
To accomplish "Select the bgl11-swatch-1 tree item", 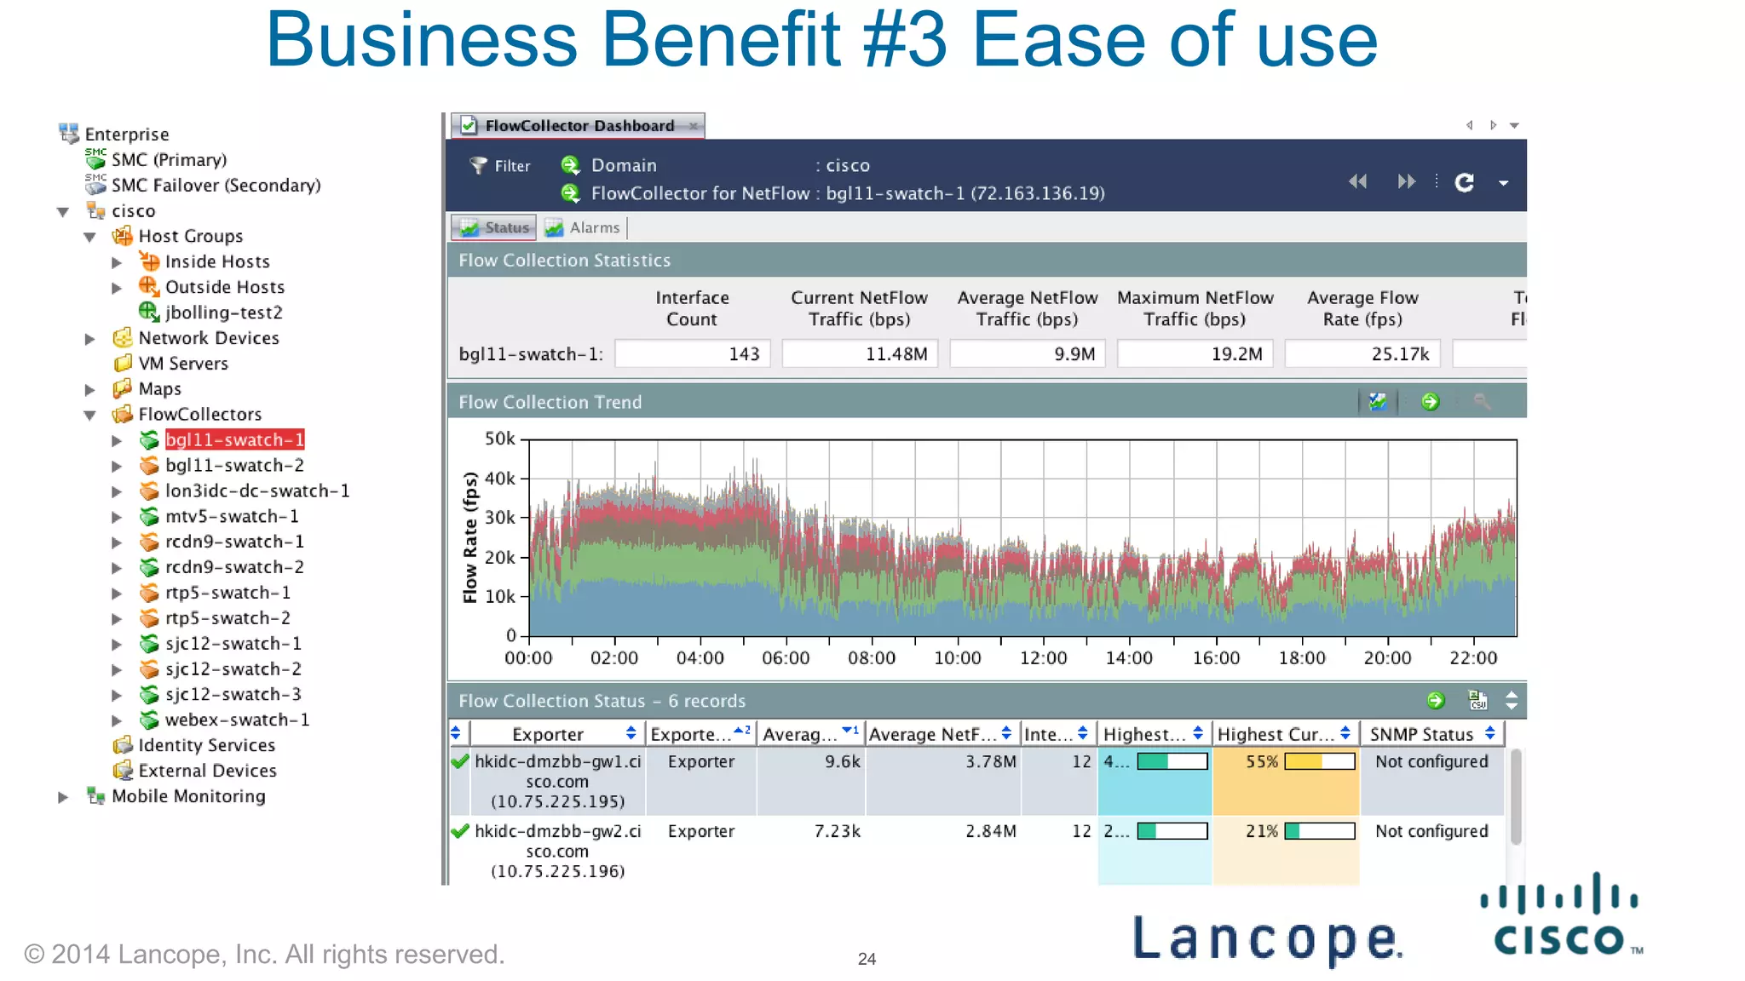I will (234, 439).
